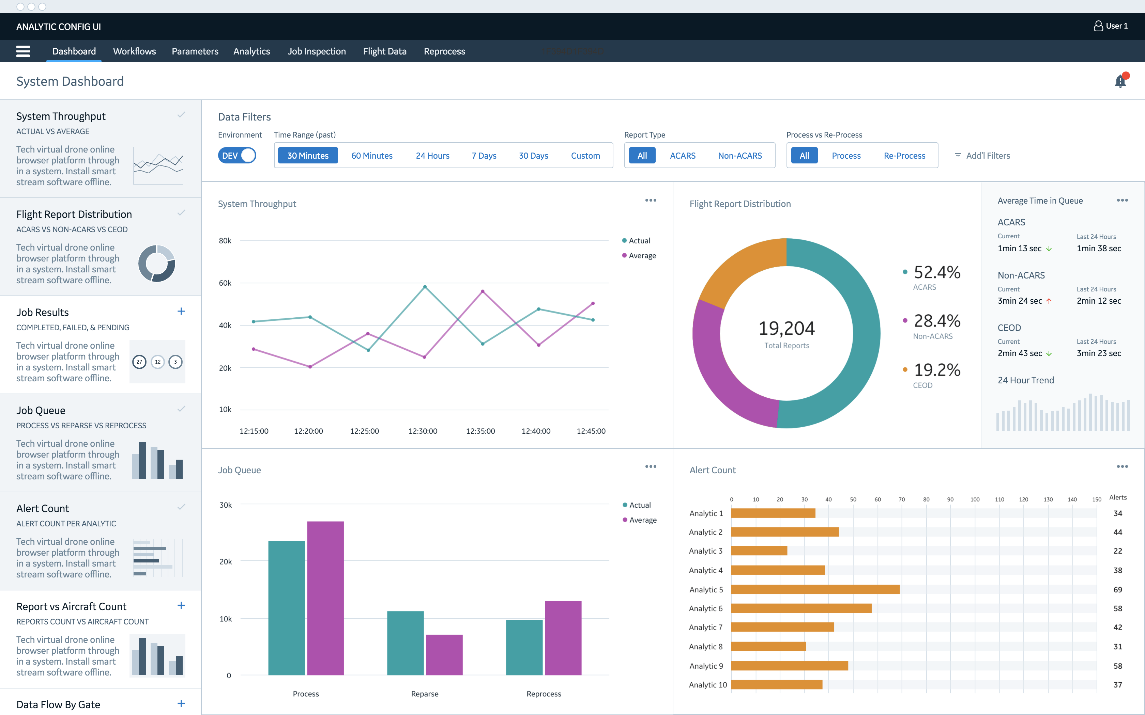The height and width of the screenshot is (715, 1145).
Task: Navigate to Job Inspection tab
Action: [317, 51]
